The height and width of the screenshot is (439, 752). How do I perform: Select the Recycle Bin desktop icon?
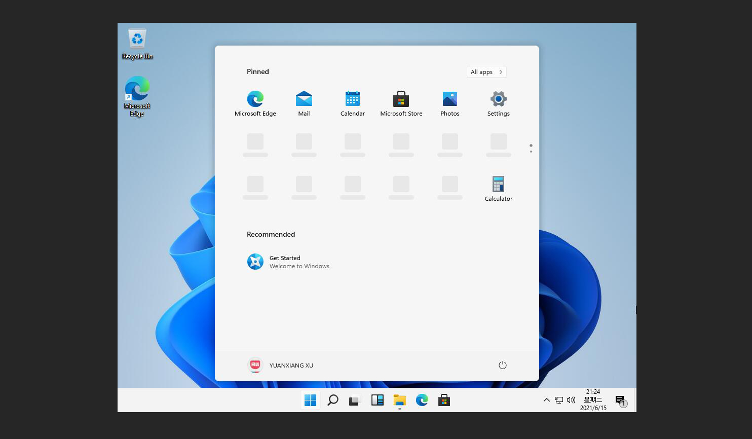coord(137,44)
